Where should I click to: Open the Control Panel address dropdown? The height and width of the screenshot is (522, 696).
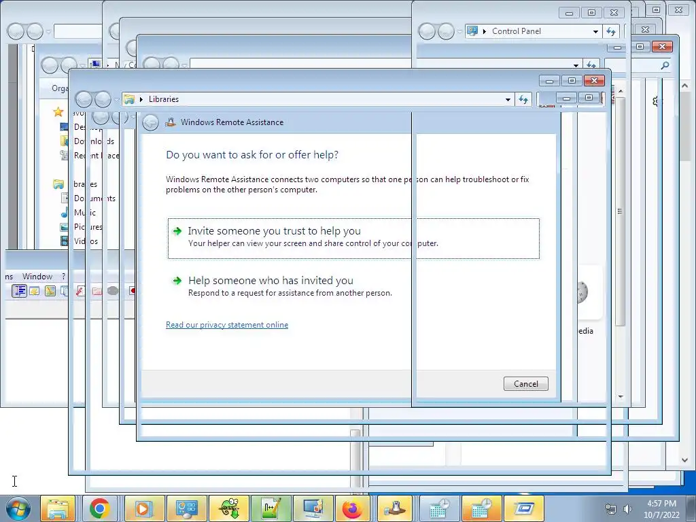tap(595, 31)
